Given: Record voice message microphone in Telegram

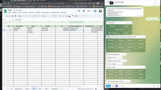Looking at the screenshot, I should point(158,86).
